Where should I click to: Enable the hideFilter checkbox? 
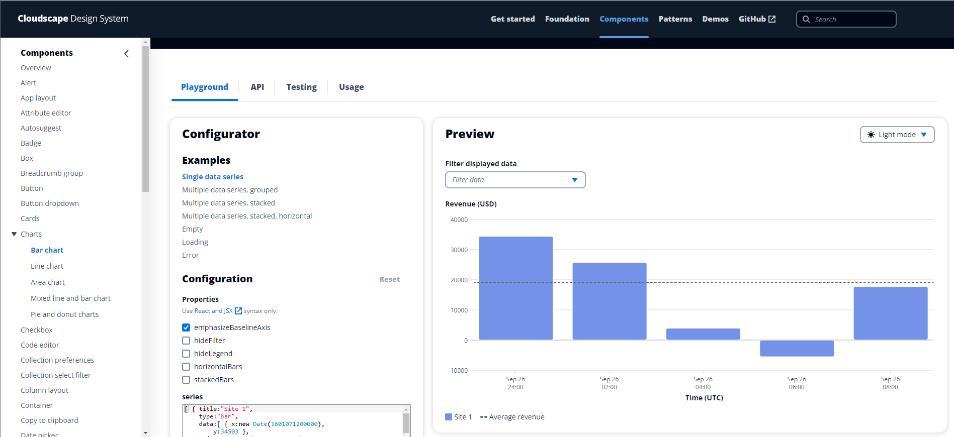coord(186,341)
